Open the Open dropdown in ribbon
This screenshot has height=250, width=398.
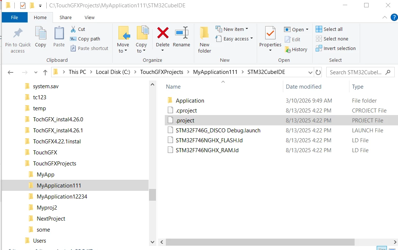click(x=296, y=29)
